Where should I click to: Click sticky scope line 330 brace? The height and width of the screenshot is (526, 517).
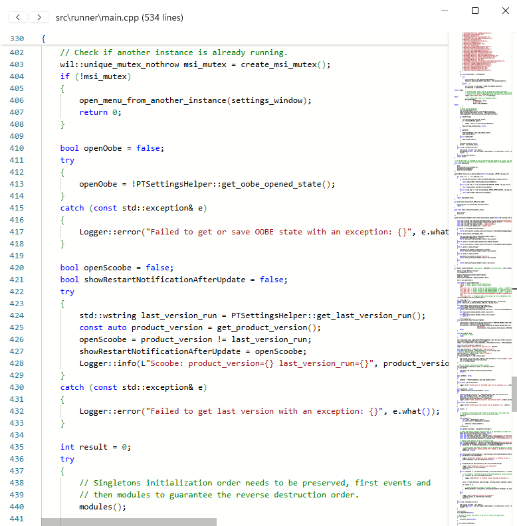43,39
